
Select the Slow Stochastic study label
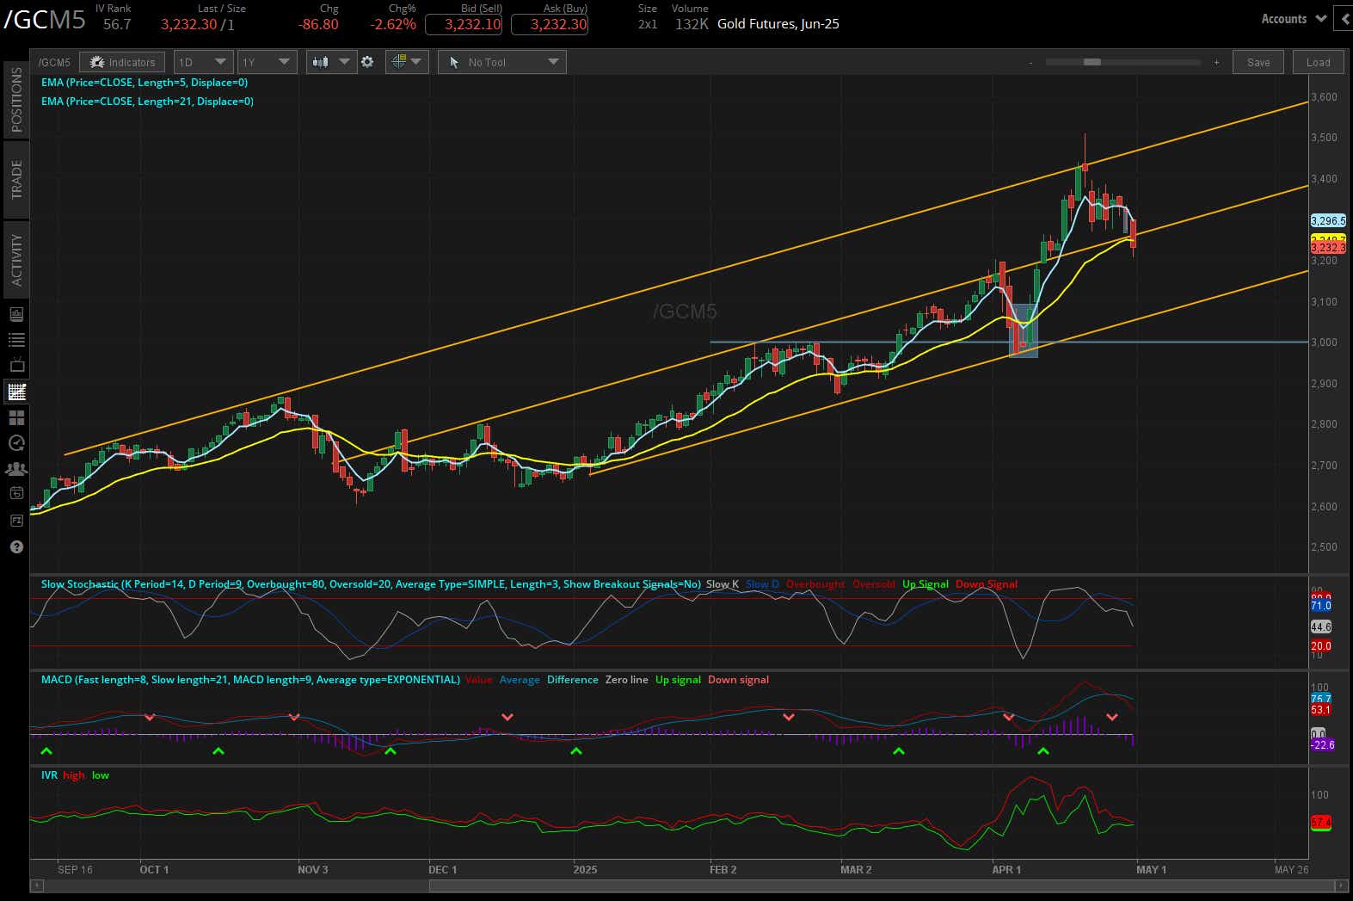tap(371, 584)
